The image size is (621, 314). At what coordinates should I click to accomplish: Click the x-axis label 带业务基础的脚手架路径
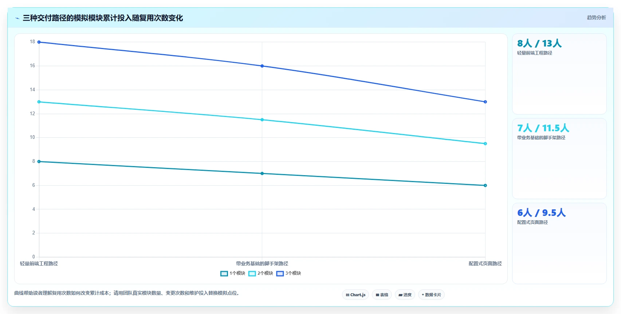[x=262, y=263]
